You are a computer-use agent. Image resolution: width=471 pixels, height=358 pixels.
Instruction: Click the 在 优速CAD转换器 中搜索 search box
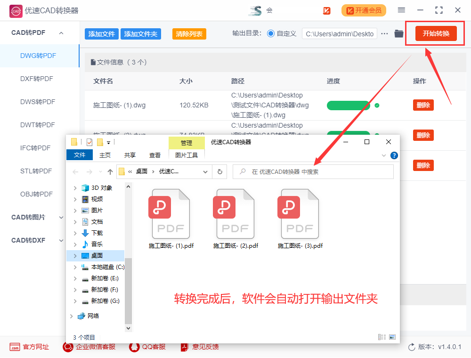[313, 172]
